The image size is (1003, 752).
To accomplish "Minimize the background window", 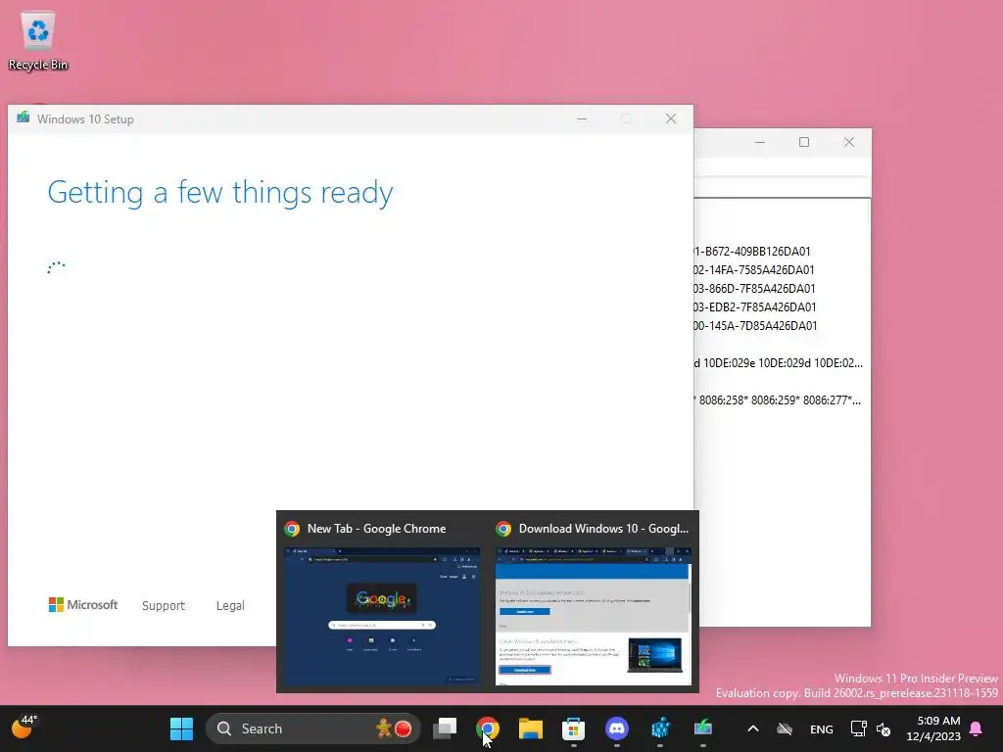I will tap(760, 142).
